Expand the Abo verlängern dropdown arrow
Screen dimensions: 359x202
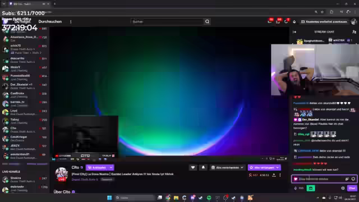(x=278, y=167)
